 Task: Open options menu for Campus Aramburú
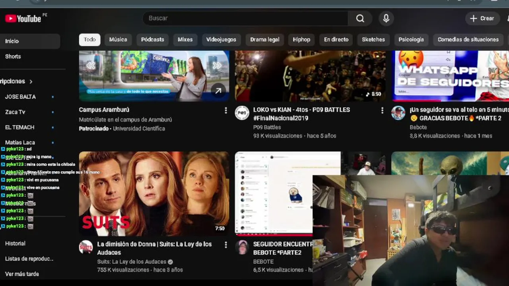tap(226, 110)
